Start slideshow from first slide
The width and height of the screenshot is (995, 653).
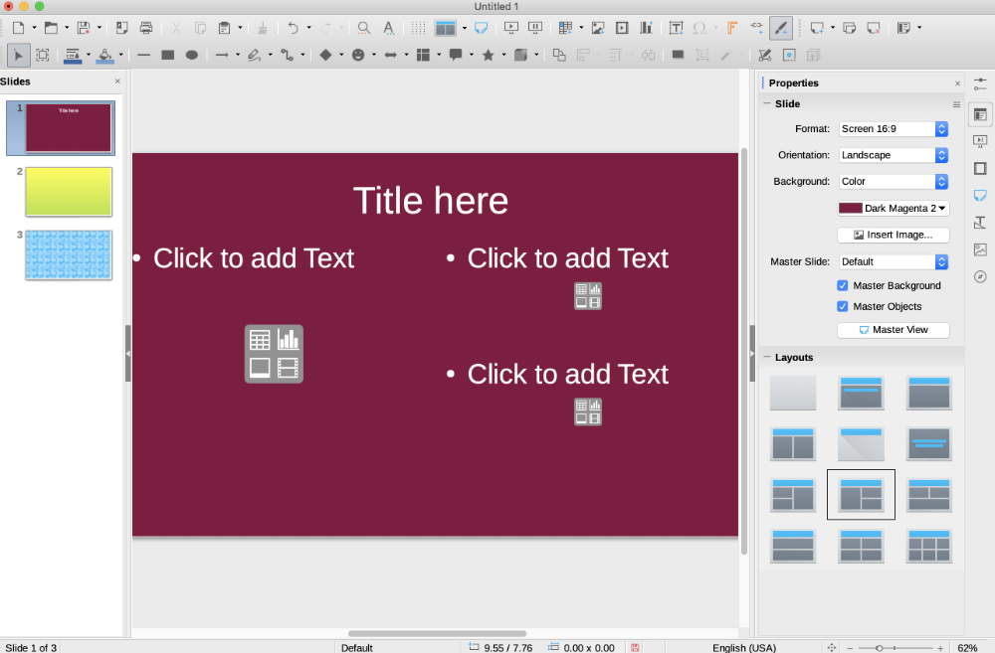pos(511,28)
